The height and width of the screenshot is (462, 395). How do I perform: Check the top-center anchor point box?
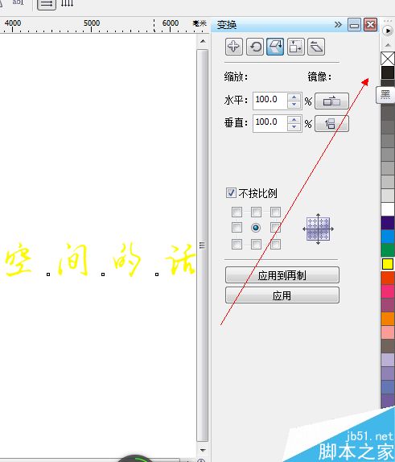256,212
